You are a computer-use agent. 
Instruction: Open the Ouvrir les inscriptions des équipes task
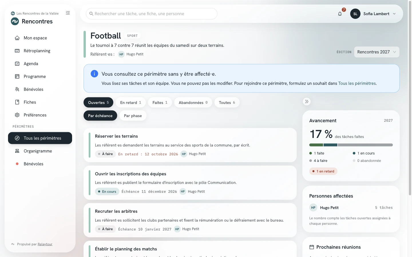pos(190,183)
